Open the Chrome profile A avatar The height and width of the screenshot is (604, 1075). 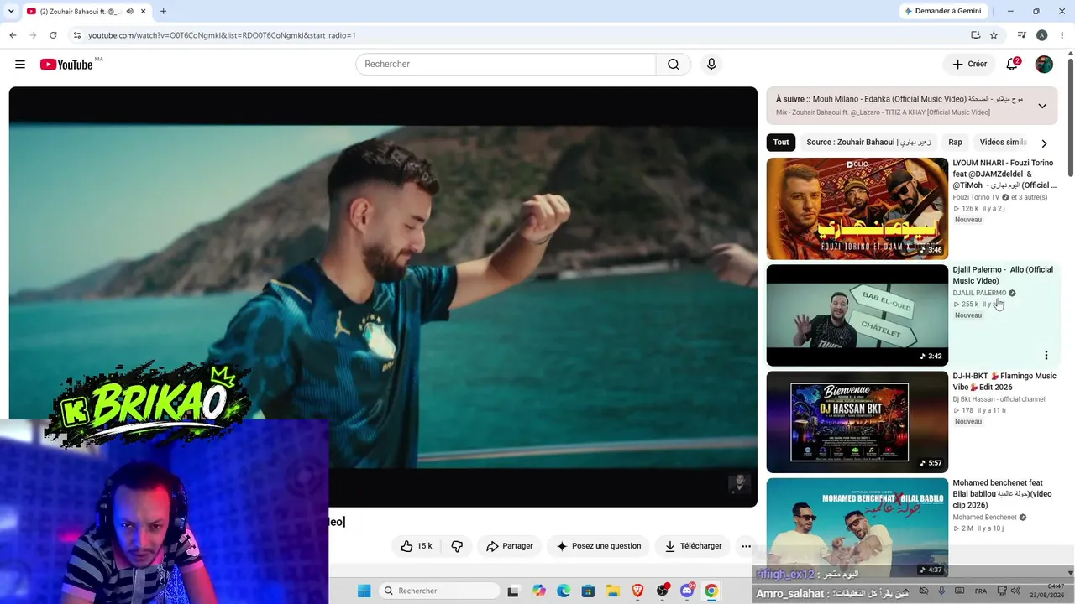tap(1042, 35)
